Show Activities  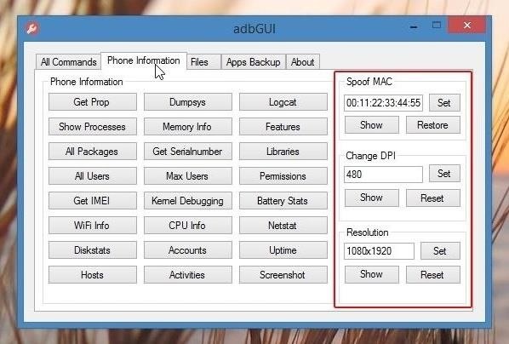click(x=187, y=275)
